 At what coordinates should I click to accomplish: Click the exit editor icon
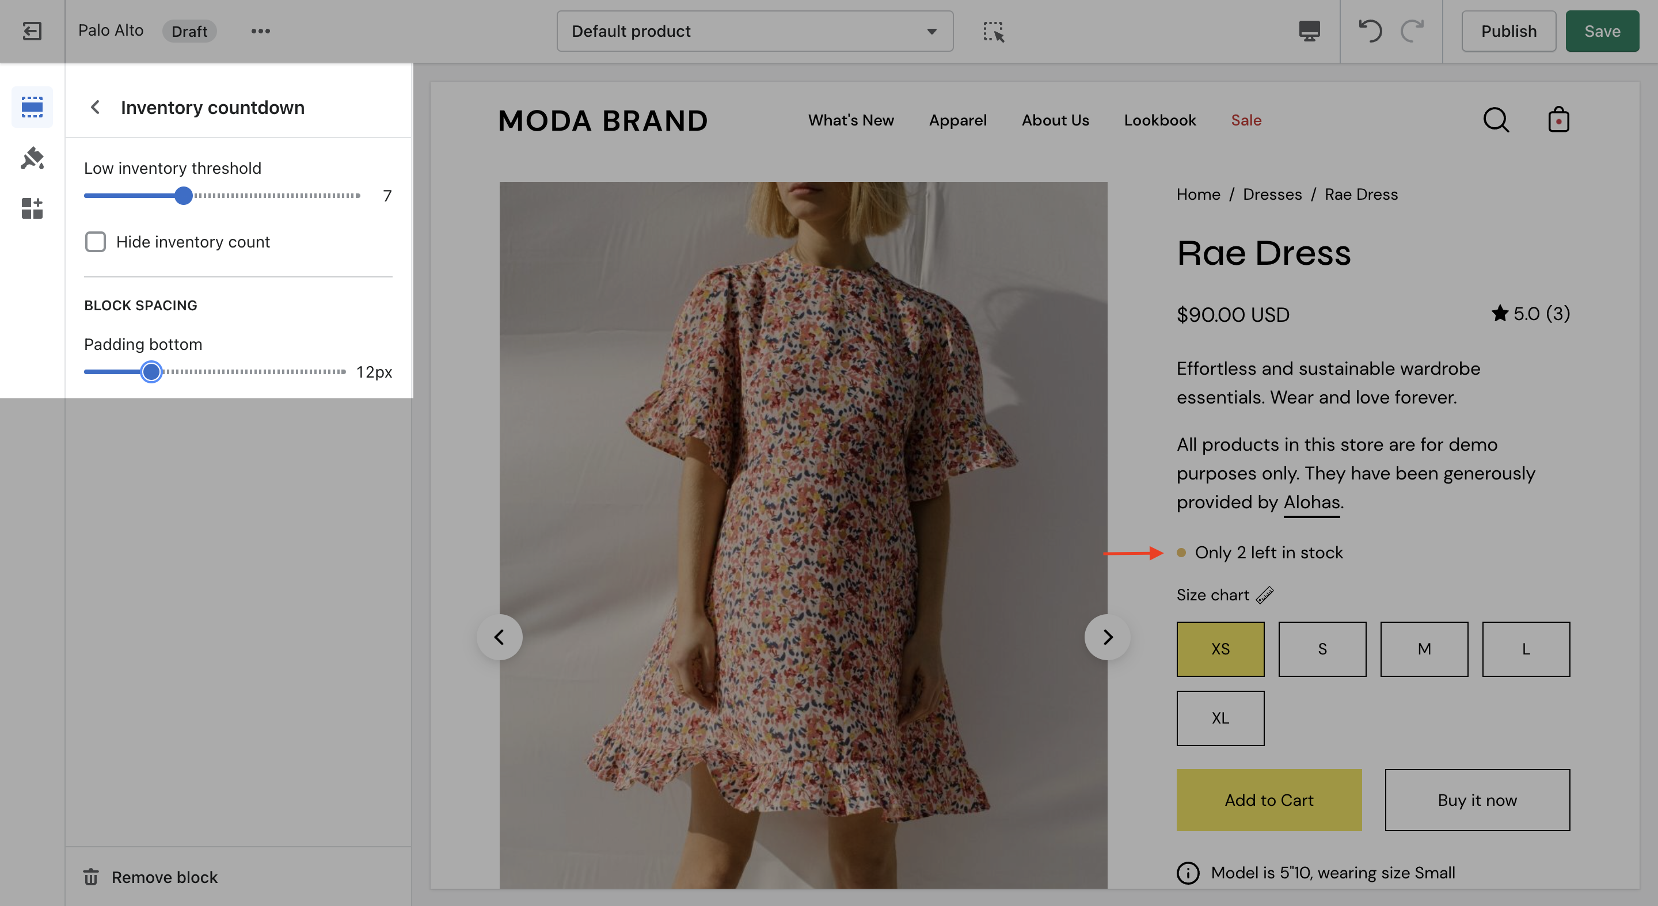click(x=32, y=31)
